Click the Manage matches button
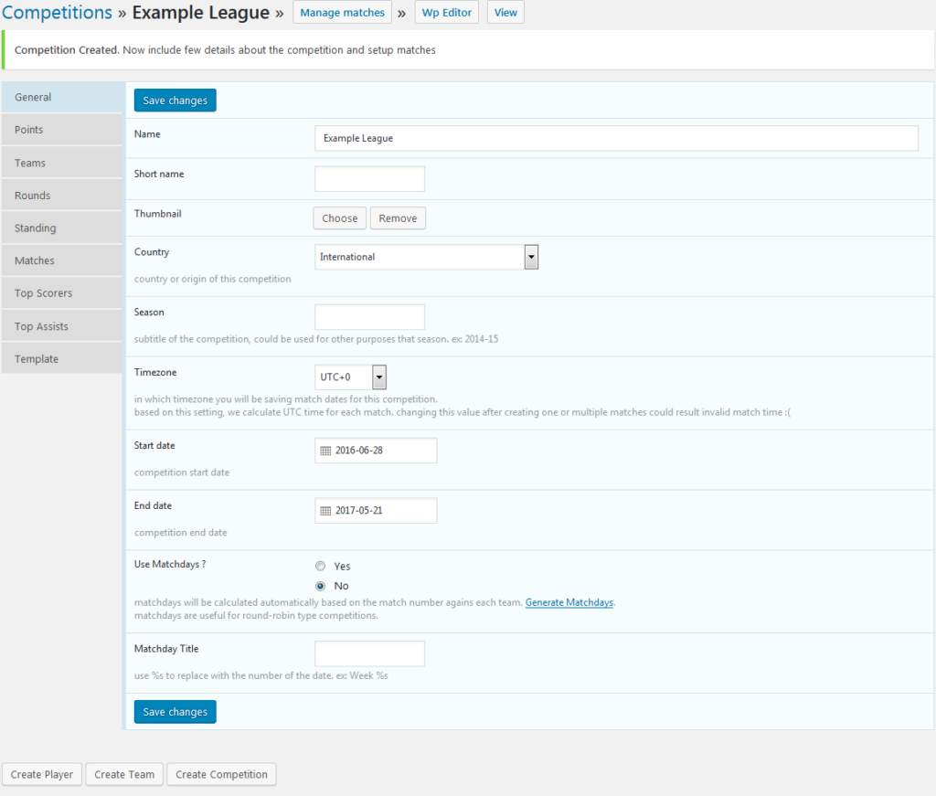This screenshot has width=936, height=796. point(342,13)
